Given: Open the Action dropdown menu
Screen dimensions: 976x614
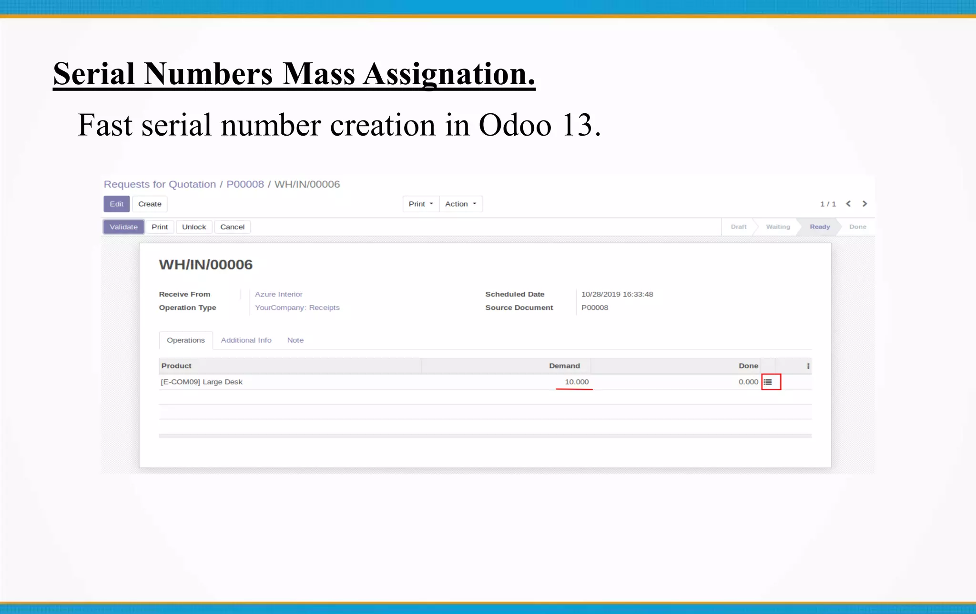Looking at the screenshot, I should [x=460, y=204].
